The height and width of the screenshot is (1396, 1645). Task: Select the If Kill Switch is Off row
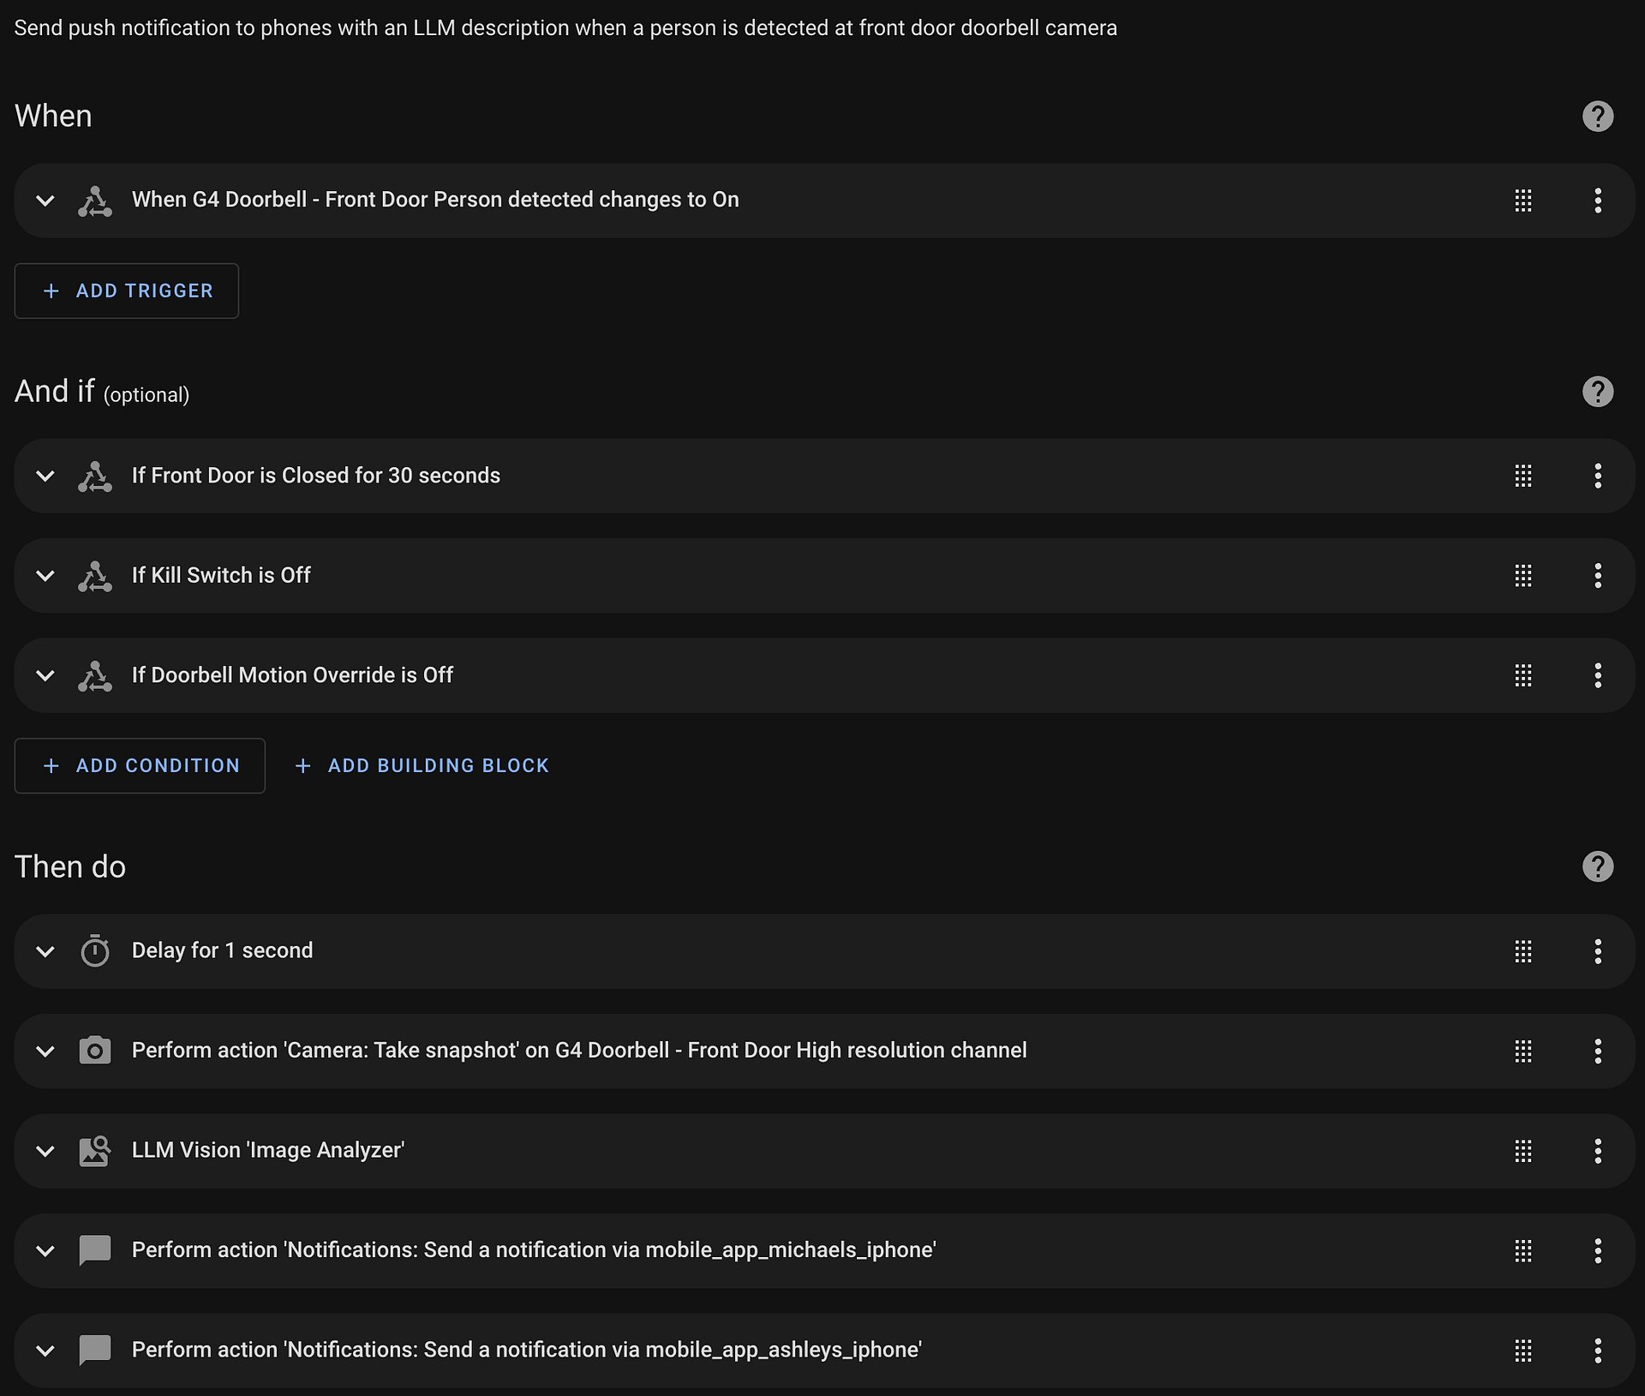pos(824,575)
